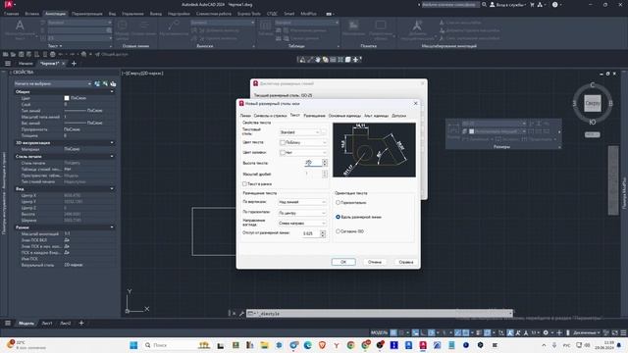
Task: Add a new layout with plus icon
Action: click(x=81, y=323)
